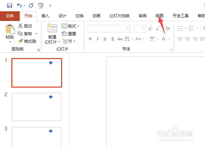Select the 视图 tab
The width and height of the screenshot is (205, 147).
tap(160, 16)
